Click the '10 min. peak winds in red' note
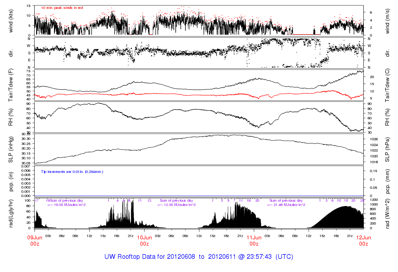 pyautogui.click(x=62, y=8)
